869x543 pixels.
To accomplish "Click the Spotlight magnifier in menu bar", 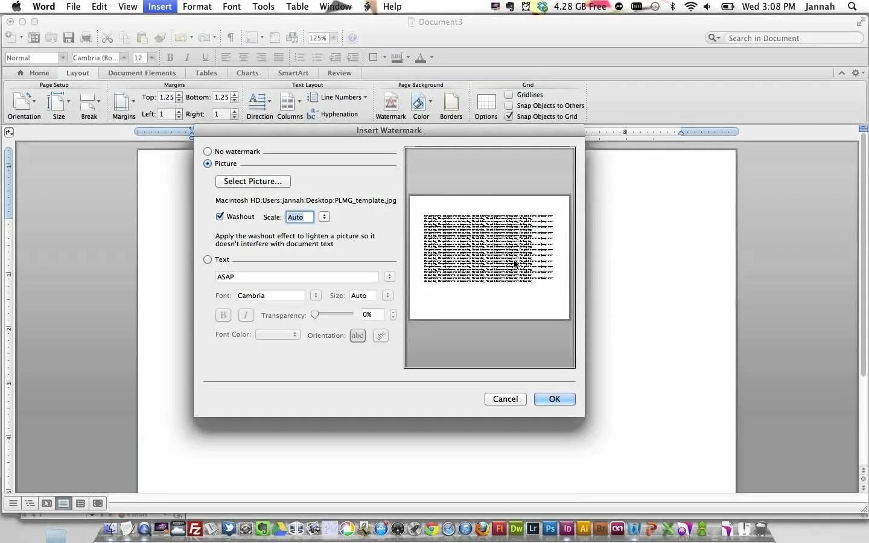I will tap(852, 7).
